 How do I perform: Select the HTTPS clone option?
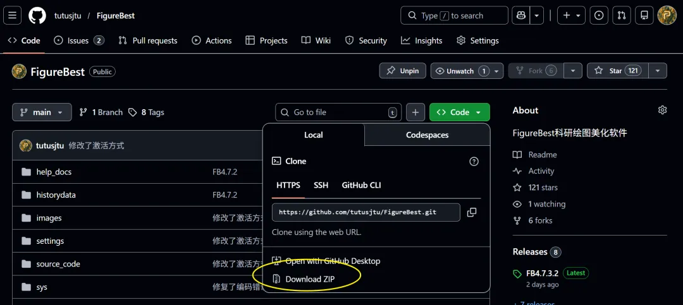point(288,186)
